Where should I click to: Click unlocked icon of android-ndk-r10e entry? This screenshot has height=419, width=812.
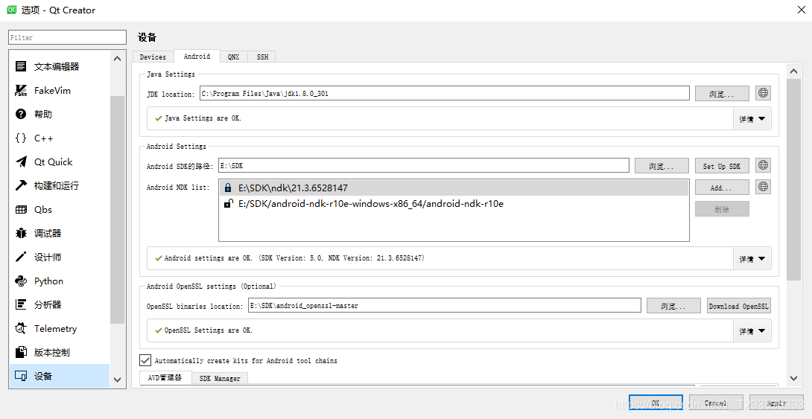[228, 204]
